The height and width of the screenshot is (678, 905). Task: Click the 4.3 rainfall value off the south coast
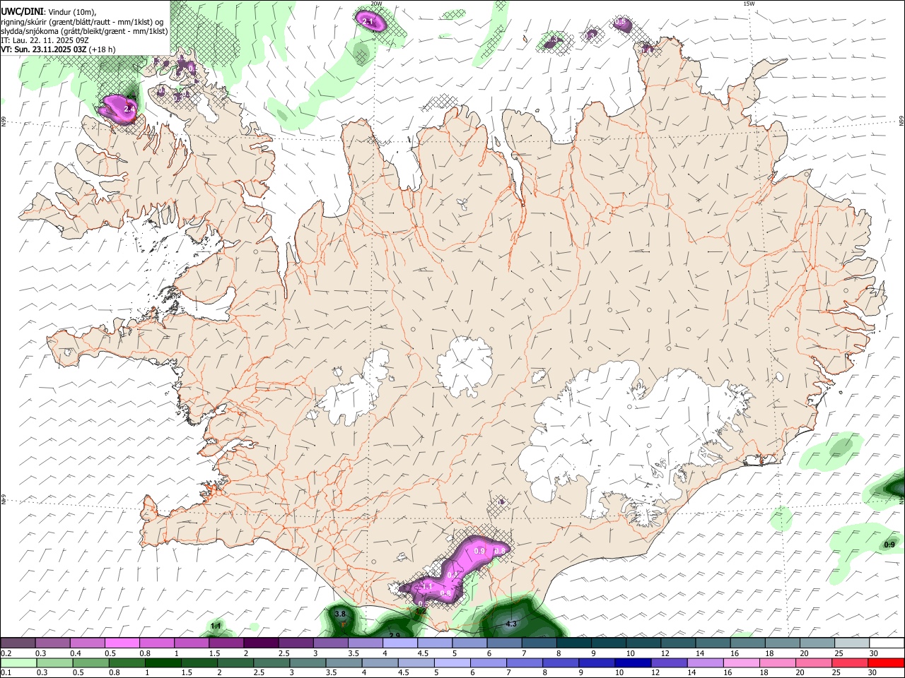[x=512, y=624]
